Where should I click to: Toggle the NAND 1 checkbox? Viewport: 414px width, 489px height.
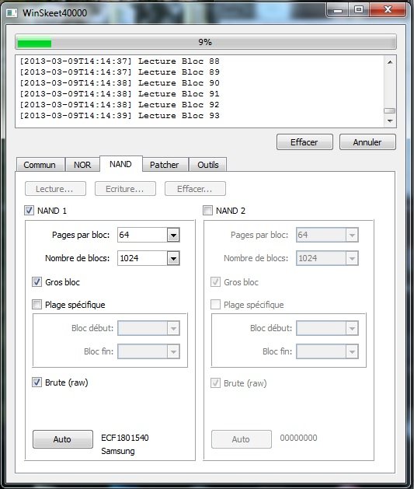coord(29,210)
